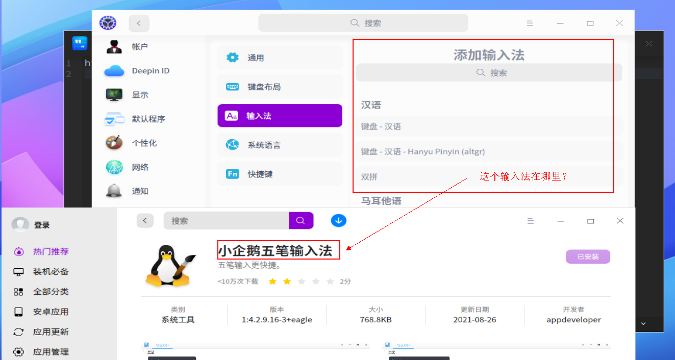Choose 键盘 - 汉语 input method
The height and width of the screenshot is (360, 675).
coord(489,126)
